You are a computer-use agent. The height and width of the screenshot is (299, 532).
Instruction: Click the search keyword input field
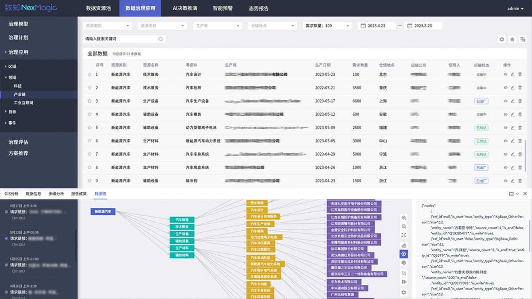coord(121,39)
